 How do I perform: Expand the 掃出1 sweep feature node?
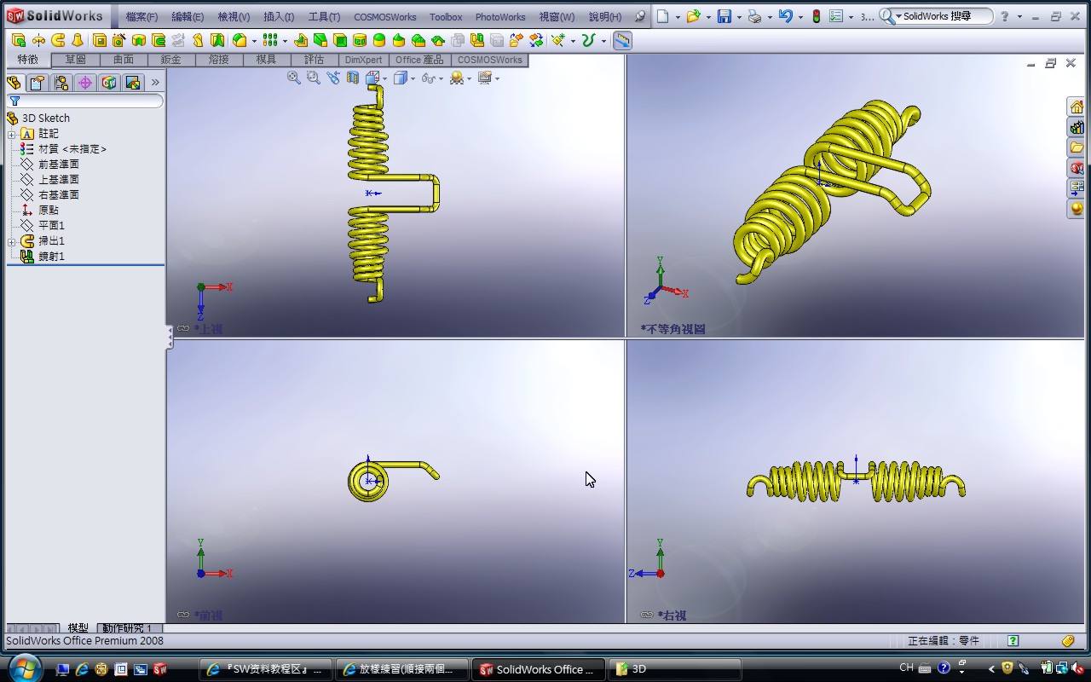coord(12,241)
